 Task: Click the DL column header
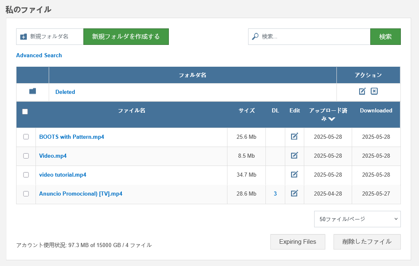point(275,110)
